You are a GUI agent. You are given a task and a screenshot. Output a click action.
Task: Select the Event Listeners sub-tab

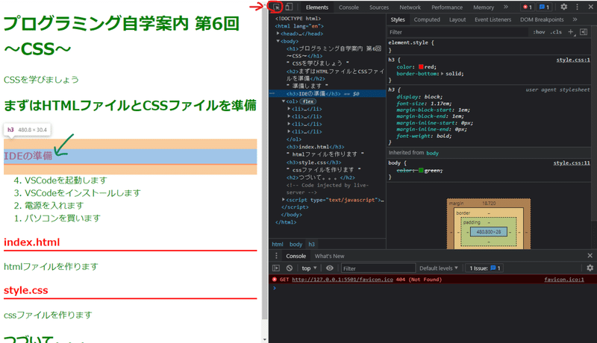(493, 19)
